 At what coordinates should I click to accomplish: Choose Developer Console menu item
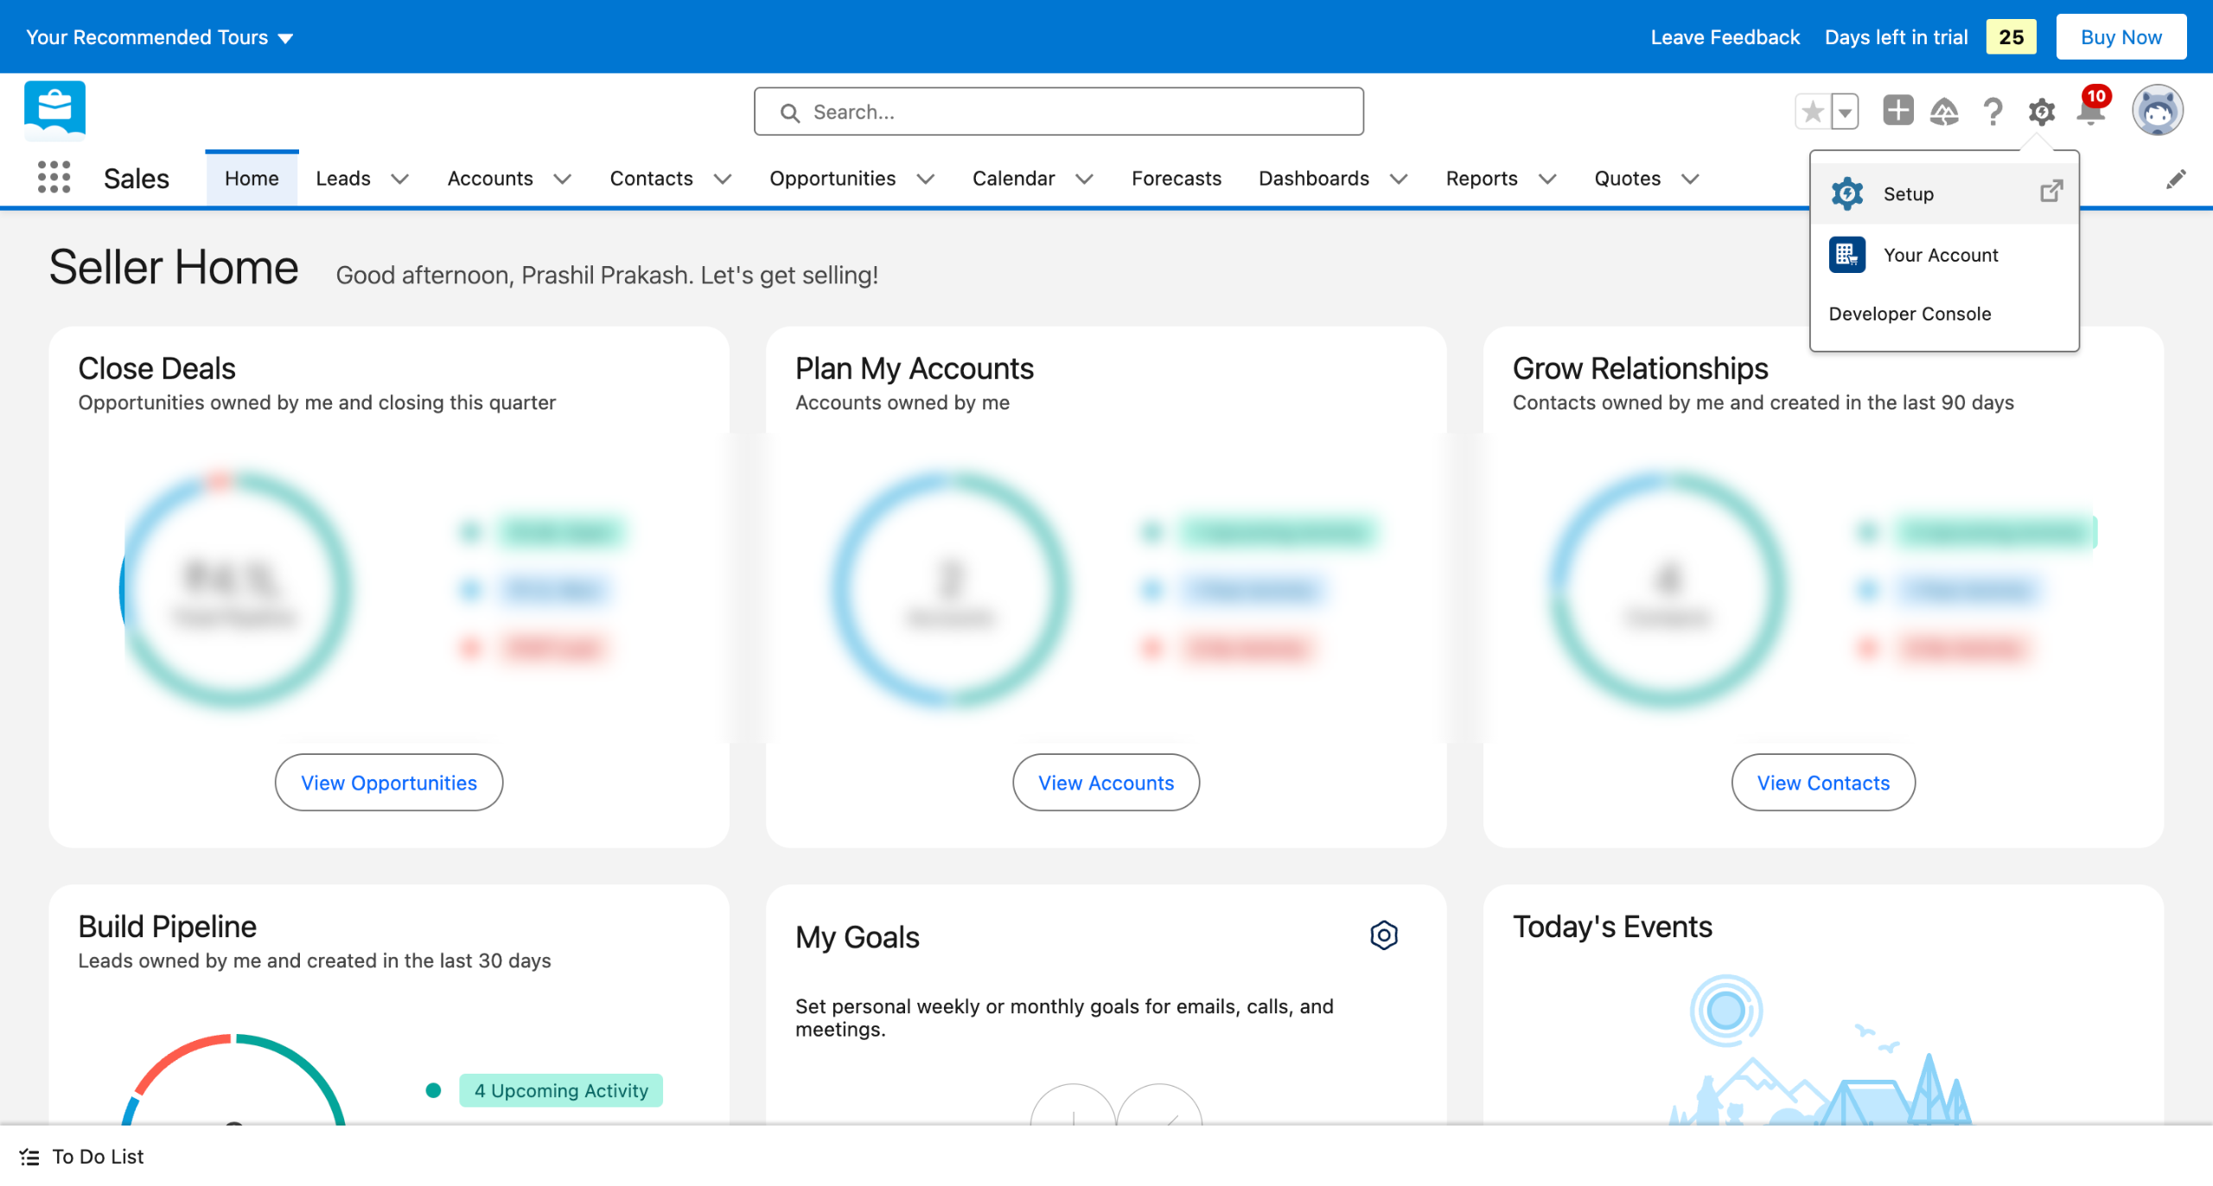pyautogui.click(x=1910, y=314)
